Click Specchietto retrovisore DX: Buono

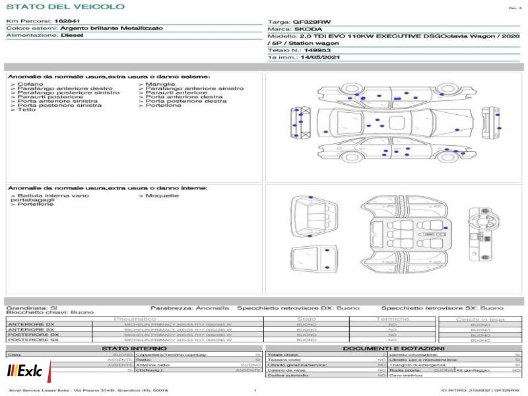(298, 308)
